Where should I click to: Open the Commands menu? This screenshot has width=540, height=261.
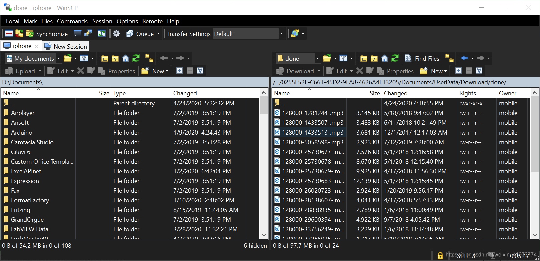[x=72, y=21]
